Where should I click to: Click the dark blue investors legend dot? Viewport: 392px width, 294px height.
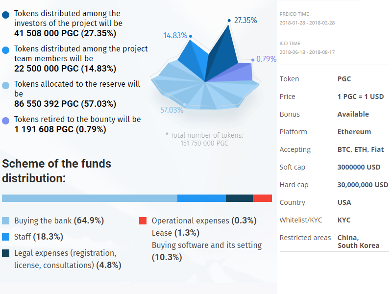point(6,15)
